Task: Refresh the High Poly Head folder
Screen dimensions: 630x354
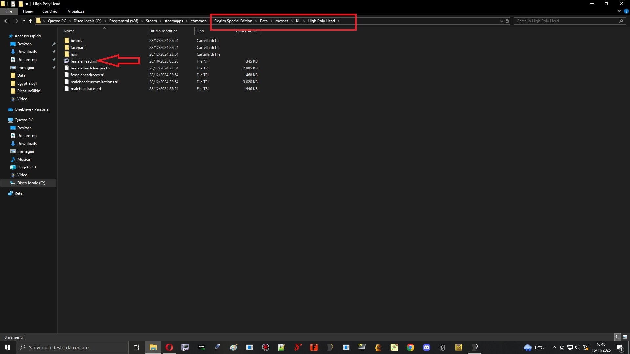Action: pos(507,21)
